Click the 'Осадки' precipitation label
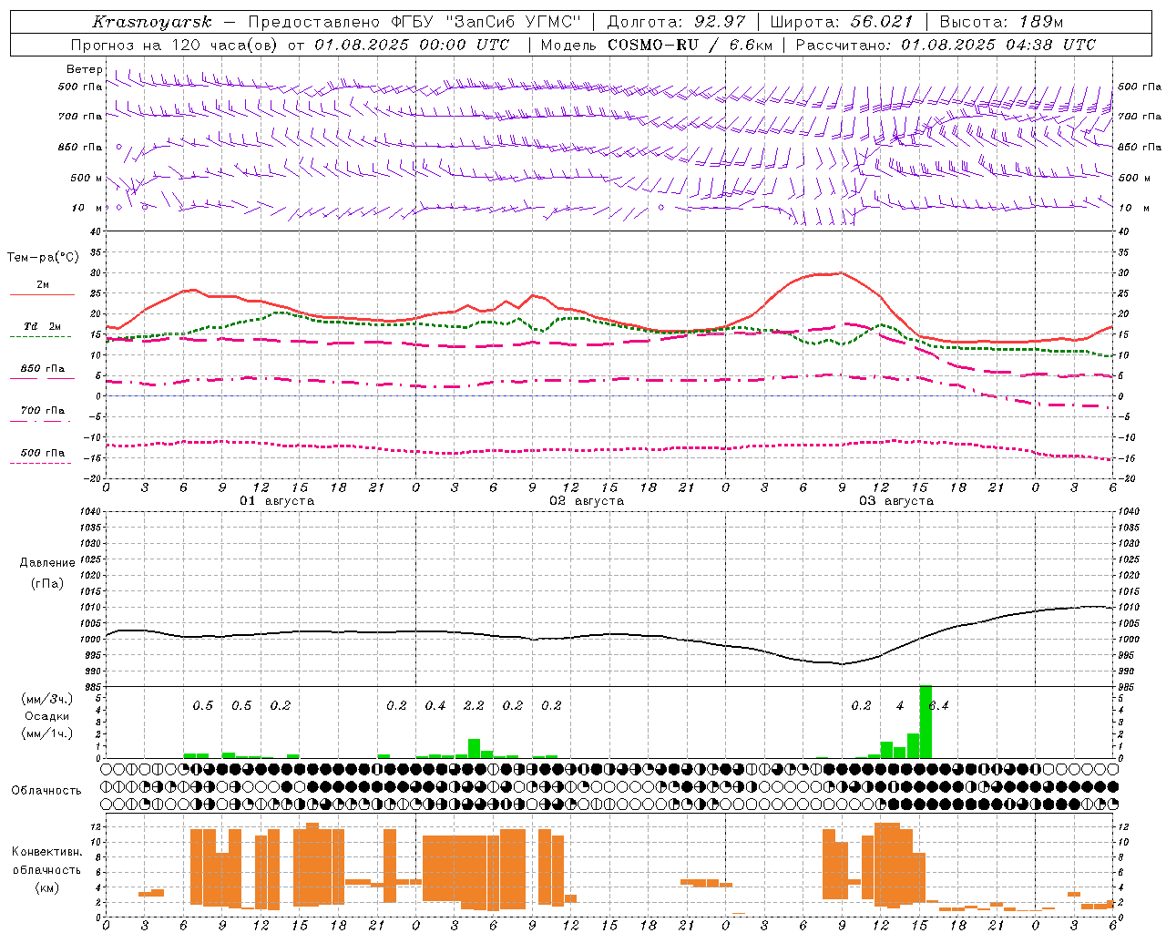 (x=47, y=716)
